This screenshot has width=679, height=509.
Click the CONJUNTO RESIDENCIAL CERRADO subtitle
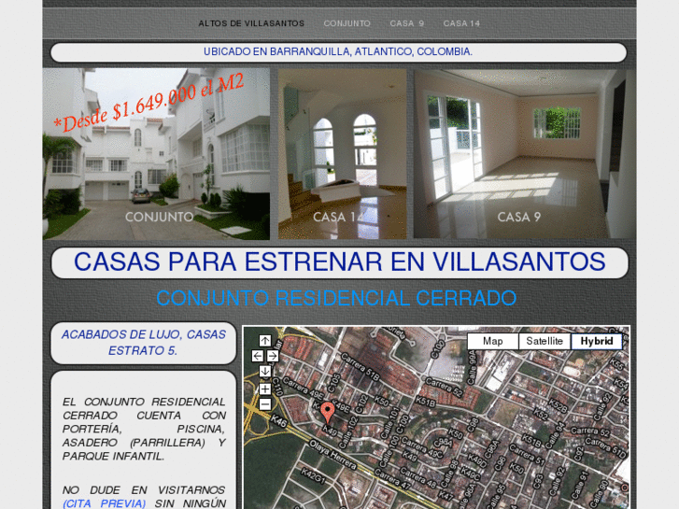(x=336, y=298)
